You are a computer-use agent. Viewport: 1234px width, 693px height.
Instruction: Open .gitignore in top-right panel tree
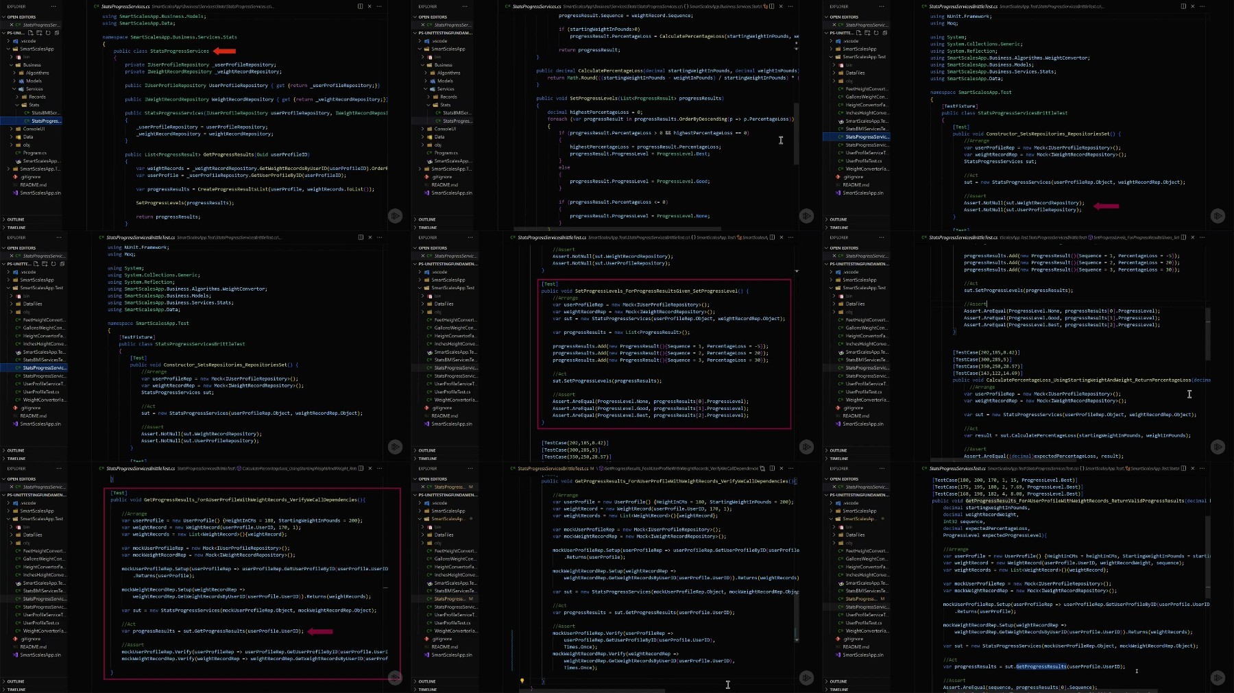853,177
